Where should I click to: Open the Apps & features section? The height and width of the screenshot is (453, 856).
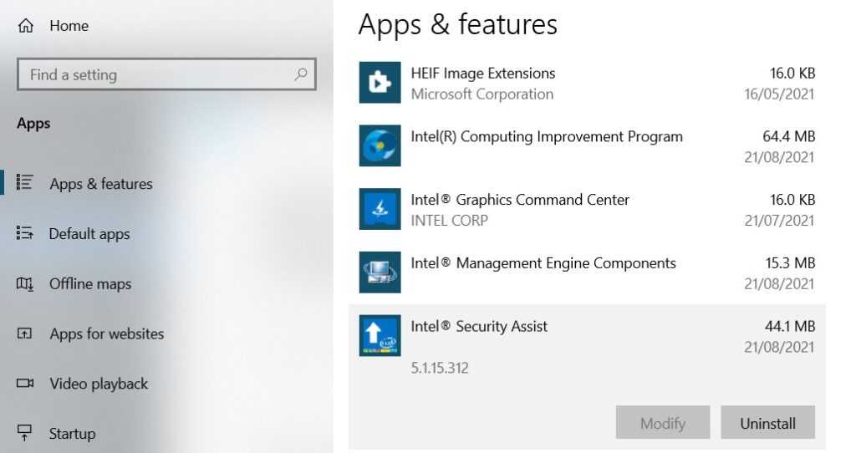click(x=100, y=184)
